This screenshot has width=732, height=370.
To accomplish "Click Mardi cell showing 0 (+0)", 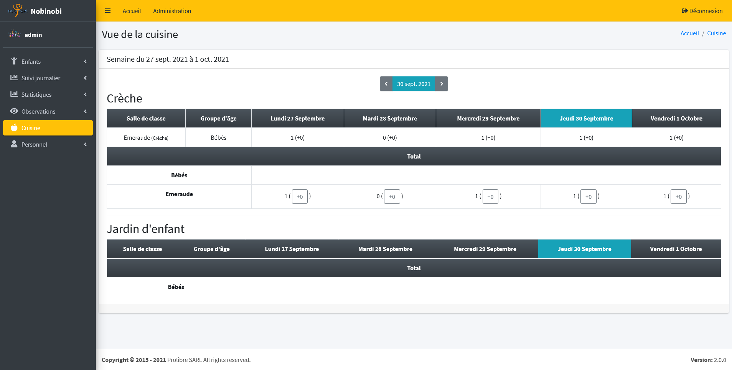I will coord(390,137).
